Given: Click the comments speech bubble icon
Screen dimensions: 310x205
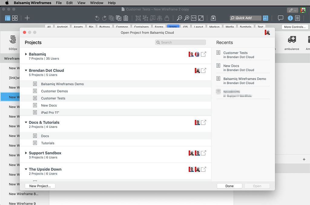Looking at the screenshot, I should (281, 18).
